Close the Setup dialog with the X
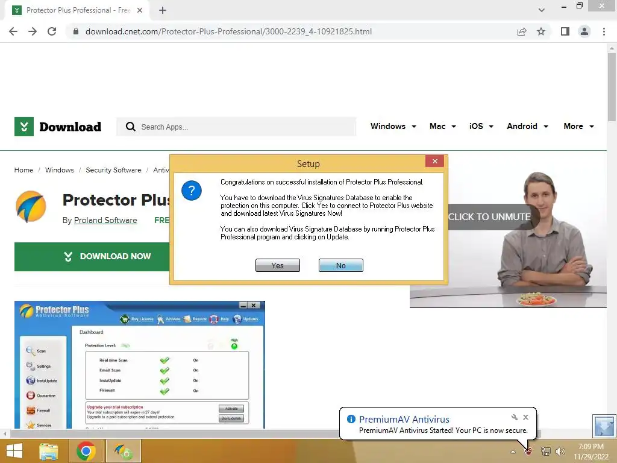Viewport: 617px width, 463px height. (435, 161)
